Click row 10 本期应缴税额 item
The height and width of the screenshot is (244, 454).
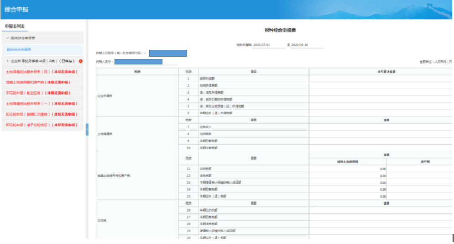click(209, 148)
